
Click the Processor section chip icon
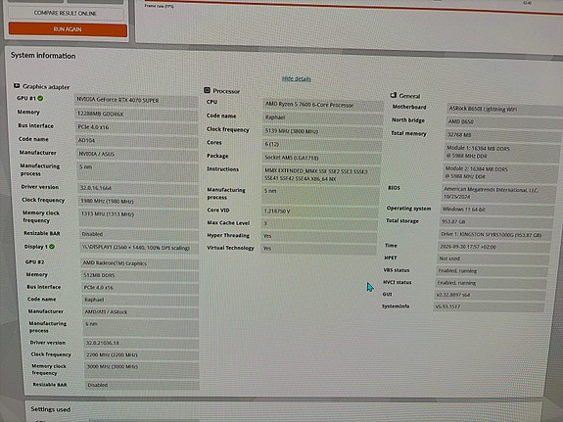pos(207,90)
